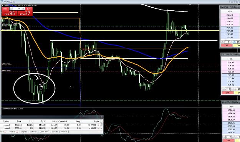The height and width of the screenshot is (142, 240).
Task: Decrease the stop level in top Depth of Market
Action: pyautogui.click(x=223, y=42)
